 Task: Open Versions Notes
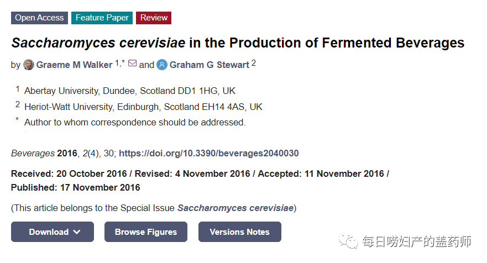(x=239, y=232)
